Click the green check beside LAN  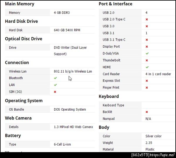pyautogui.click(x=55, y=85)
